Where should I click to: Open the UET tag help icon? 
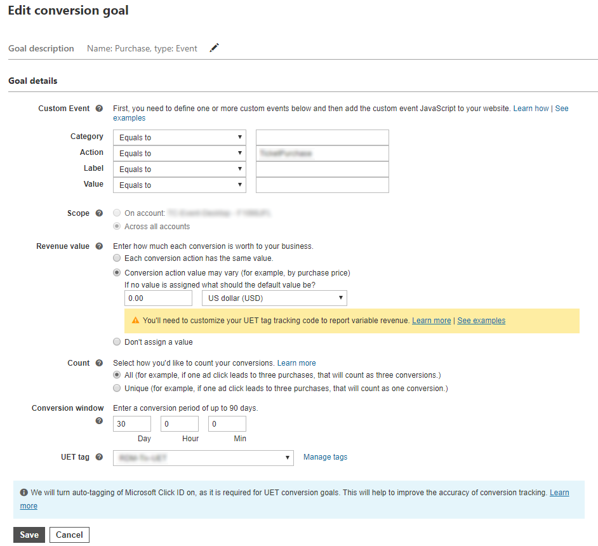[99, 457]
